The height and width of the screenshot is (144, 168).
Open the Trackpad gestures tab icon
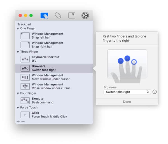click(44, 16)
